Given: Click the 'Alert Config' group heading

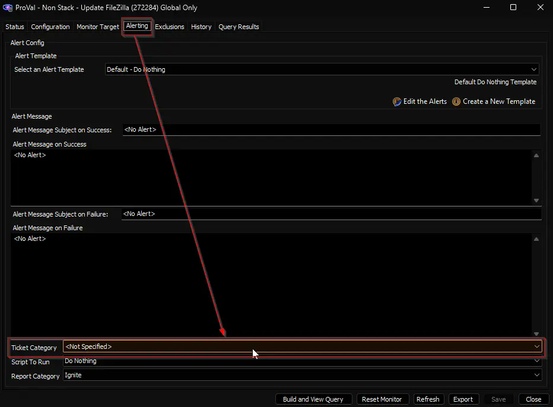Looking at the screenshot, I should tap(27, 43).
